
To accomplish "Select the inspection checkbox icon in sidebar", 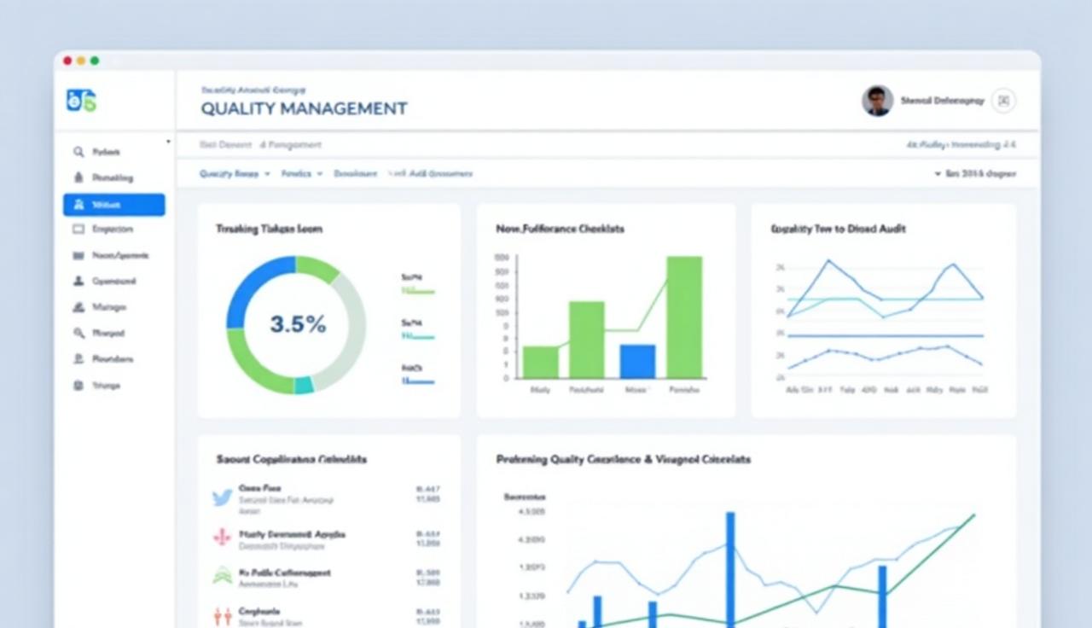I will click(x=78, y=230).
